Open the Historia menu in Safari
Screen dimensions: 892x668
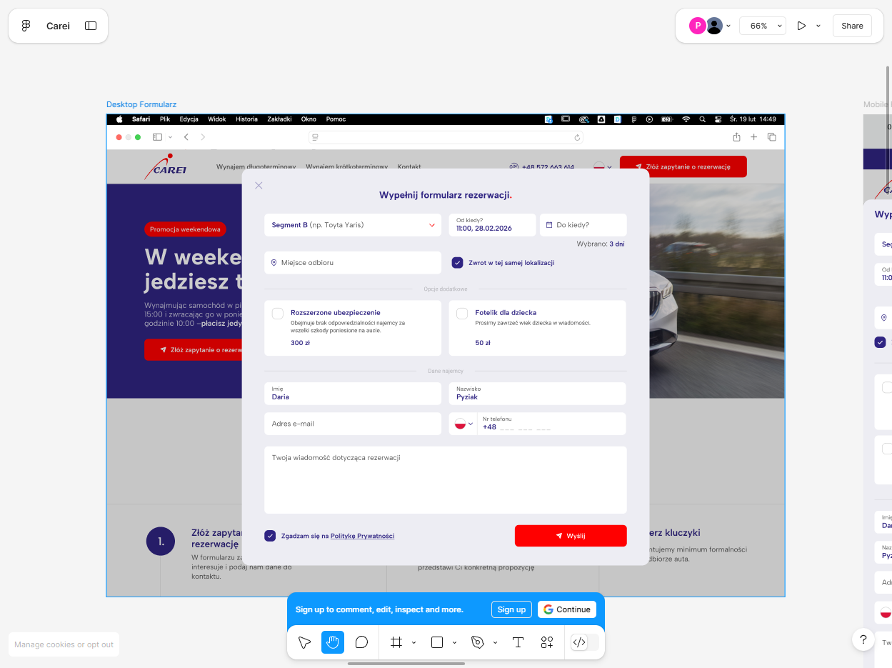(x=246, y=119)
